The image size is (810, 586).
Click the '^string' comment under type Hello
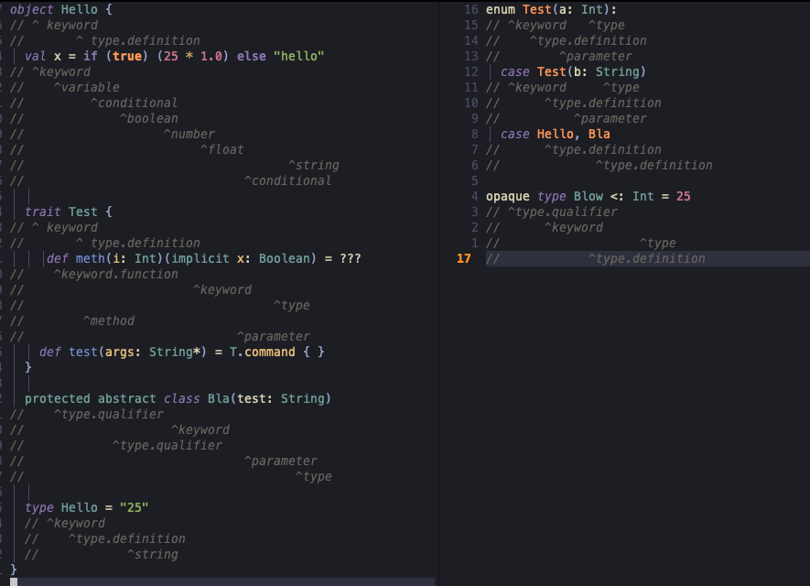(153, 554)
